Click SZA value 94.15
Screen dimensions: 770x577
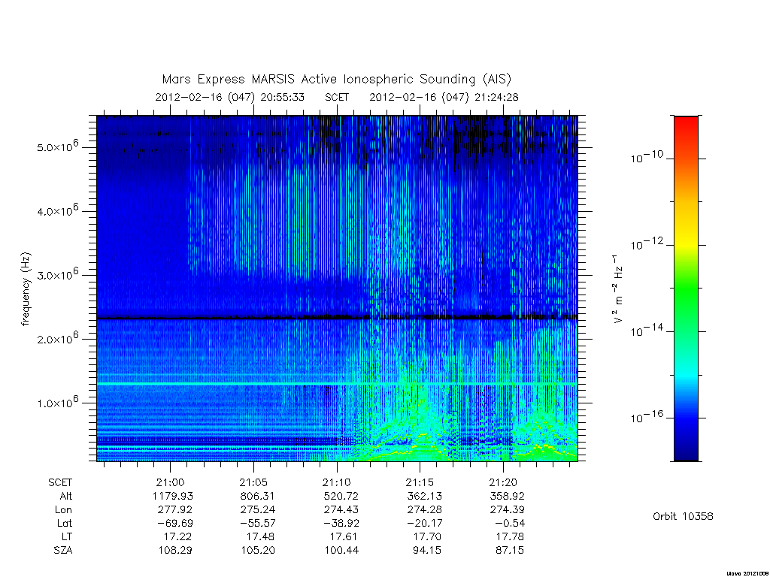coord(426,551)
